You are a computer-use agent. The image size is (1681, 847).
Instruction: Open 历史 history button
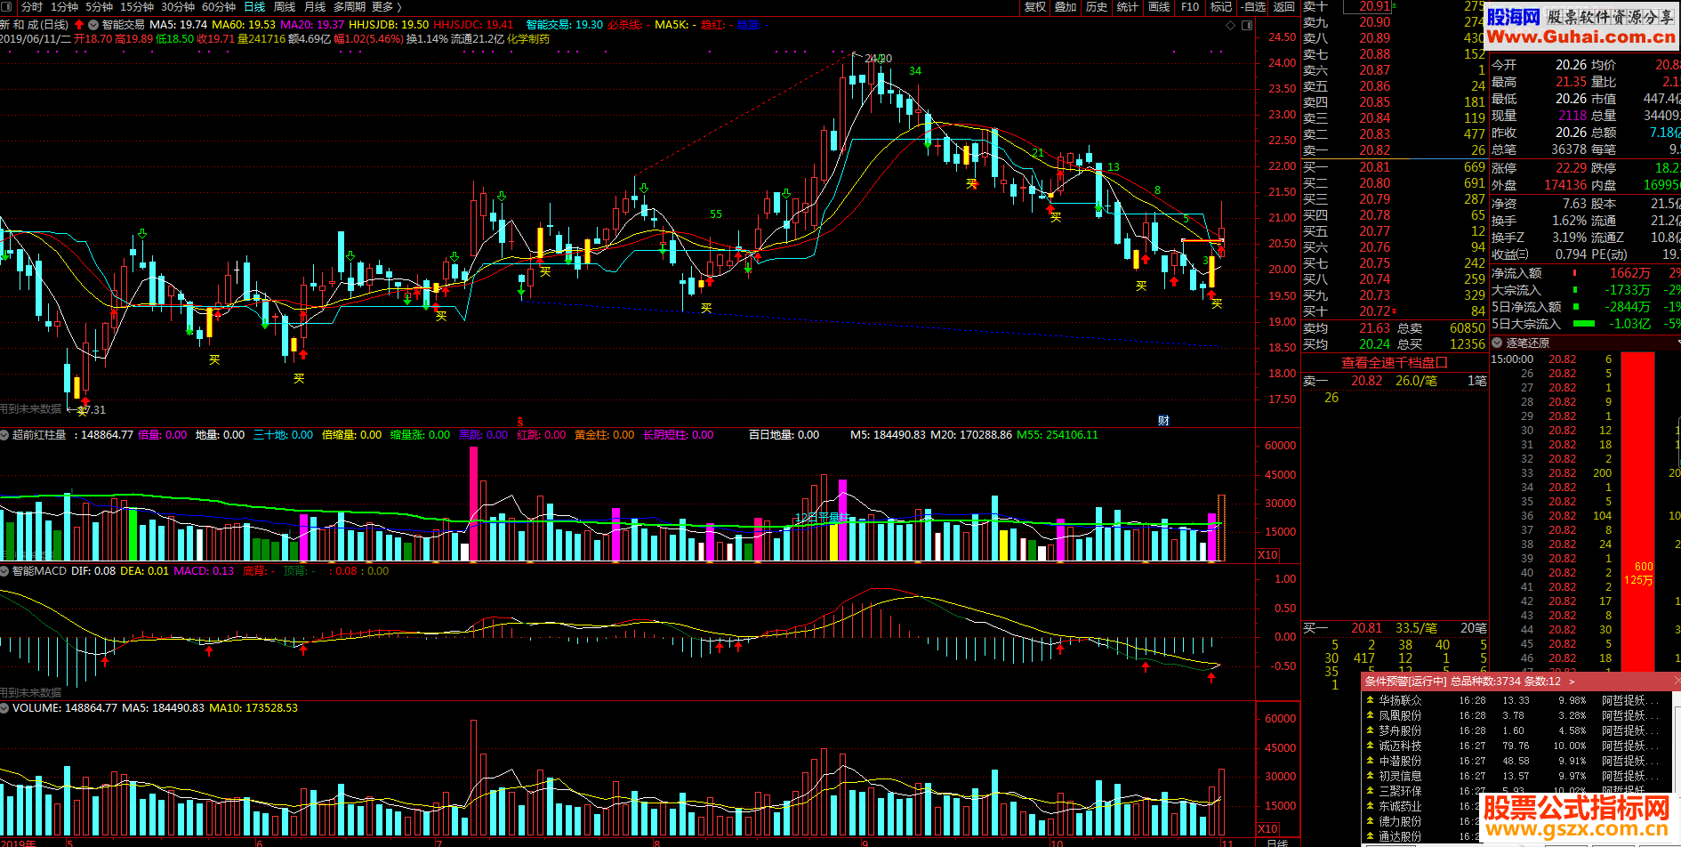pos(1097,6)
